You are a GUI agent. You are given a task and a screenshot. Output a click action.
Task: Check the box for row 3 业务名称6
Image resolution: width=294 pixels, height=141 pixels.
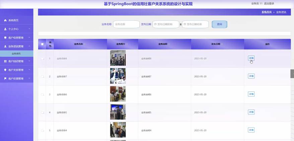(43, 94)
